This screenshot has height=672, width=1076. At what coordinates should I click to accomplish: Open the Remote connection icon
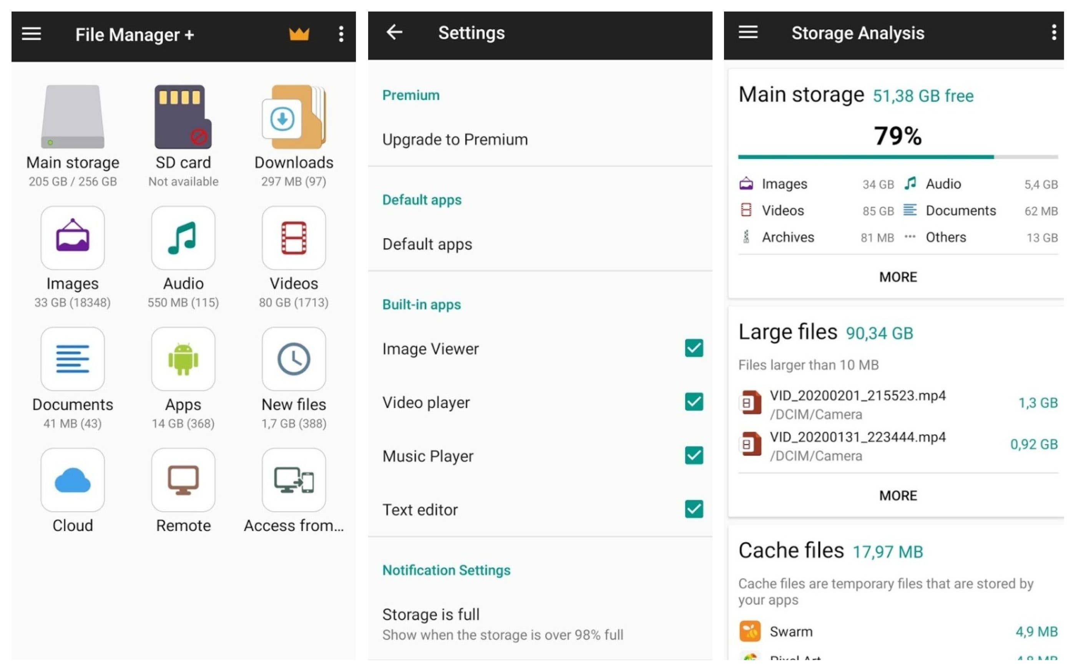(183, 480)
